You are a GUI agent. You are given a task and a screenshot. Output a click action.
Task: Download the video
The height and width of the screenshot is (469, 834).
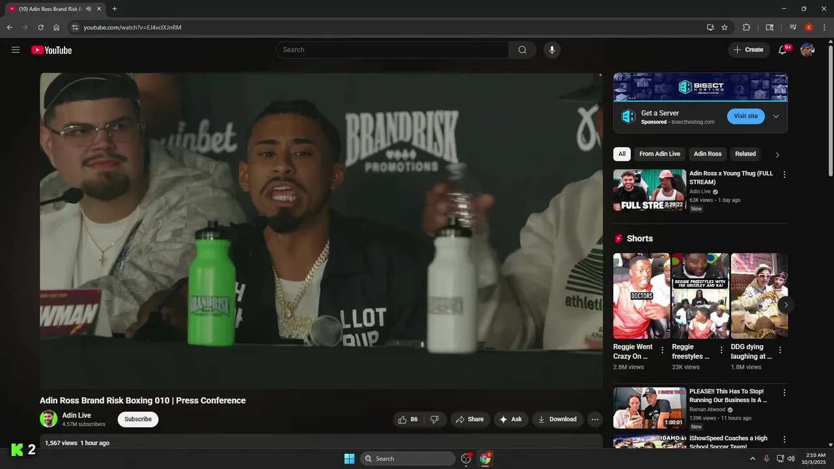557,419
